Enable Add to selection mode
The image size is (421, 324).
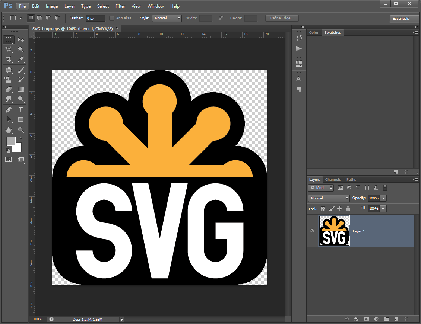point(39,18)
